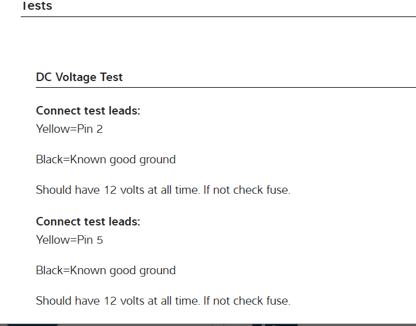416x326 pixels.
Task: Click the divider line below Tests heading
Action: pos(218,17)
